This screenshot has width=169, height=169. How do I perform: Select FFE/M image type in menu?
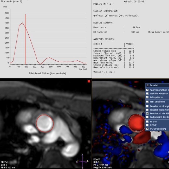[x=147, y=121]
